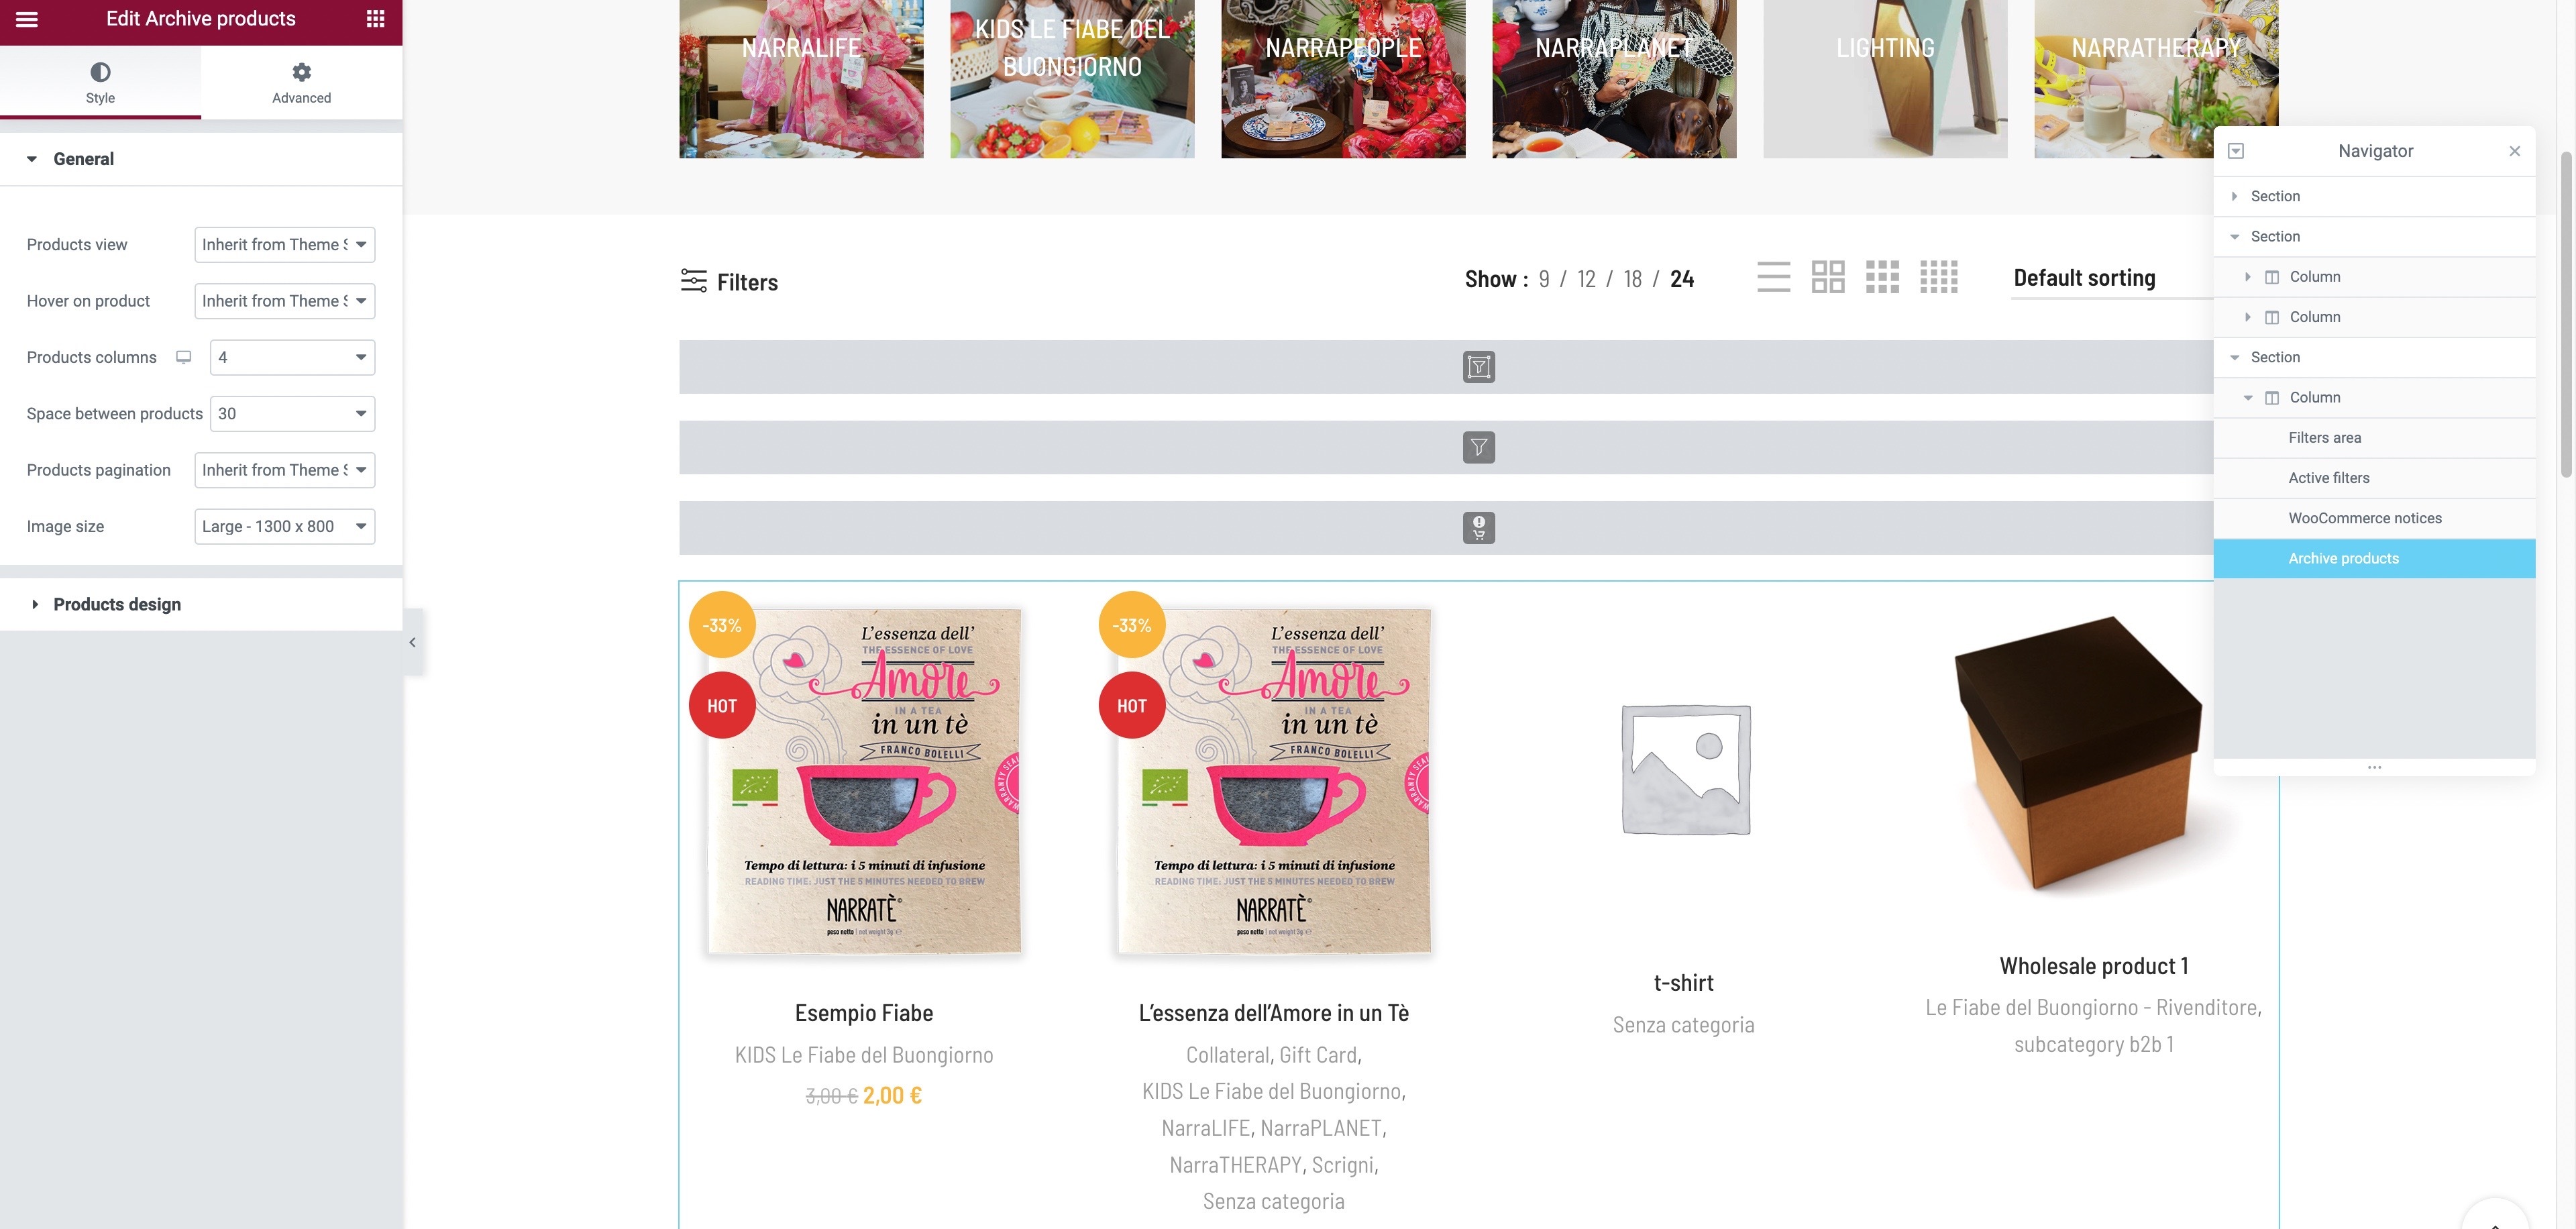
Task: Select the list view layout icon
Action: point(1773,277)
